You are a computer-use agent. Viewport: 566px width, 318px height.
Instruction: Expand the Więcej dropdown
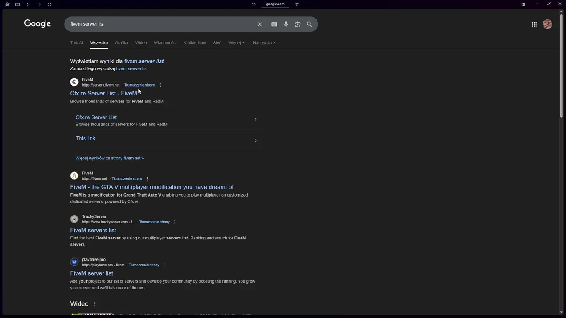point(236,43)
